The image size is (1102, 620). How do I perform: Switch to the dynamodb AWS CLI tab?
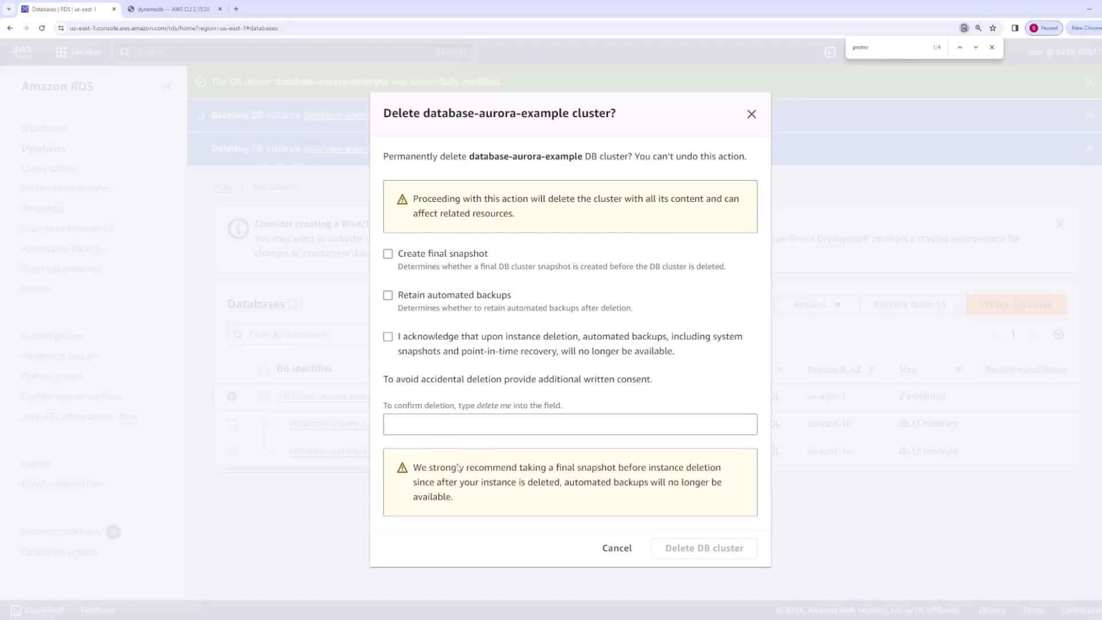(x=173, y=9)
